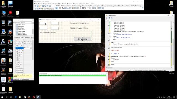
Task: Switch to Data Controls palette tab
Action: click(x=85, y=6)
